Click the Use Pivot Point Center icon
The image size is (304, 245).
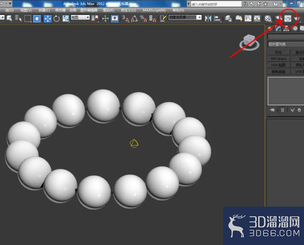pos(95,19)
